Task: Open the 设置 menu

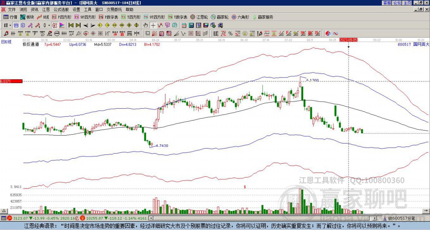Action: (x=76, y=10)
